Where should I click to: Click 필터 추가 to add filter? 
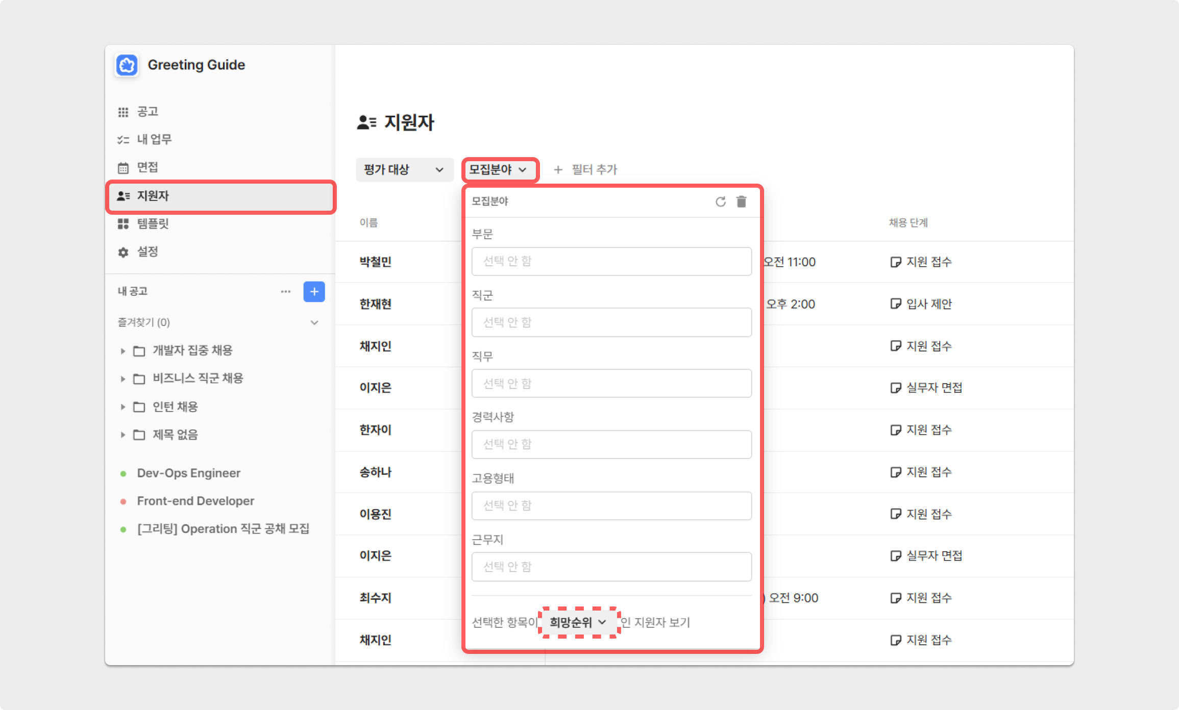(586, 169)
